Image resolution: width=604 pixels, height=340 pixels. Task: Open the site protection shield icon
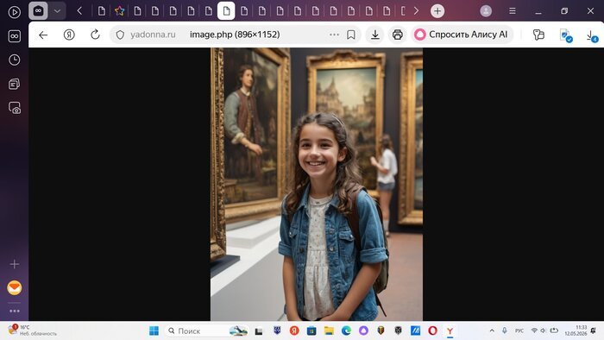point(120,35)
